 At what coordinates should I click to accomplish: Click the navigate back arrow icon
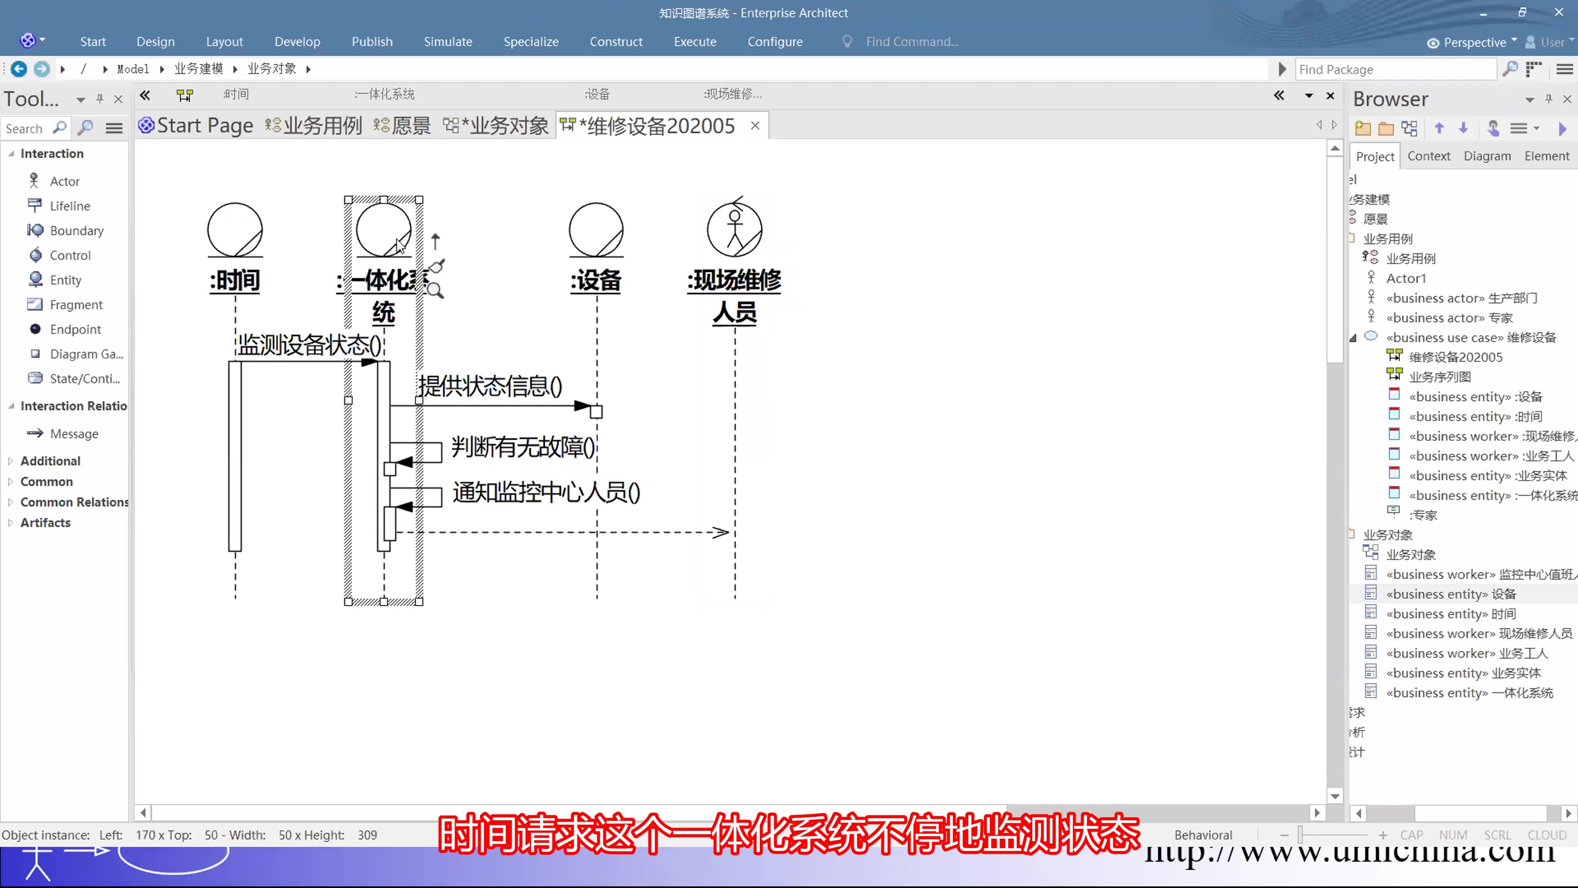point(19,69)
